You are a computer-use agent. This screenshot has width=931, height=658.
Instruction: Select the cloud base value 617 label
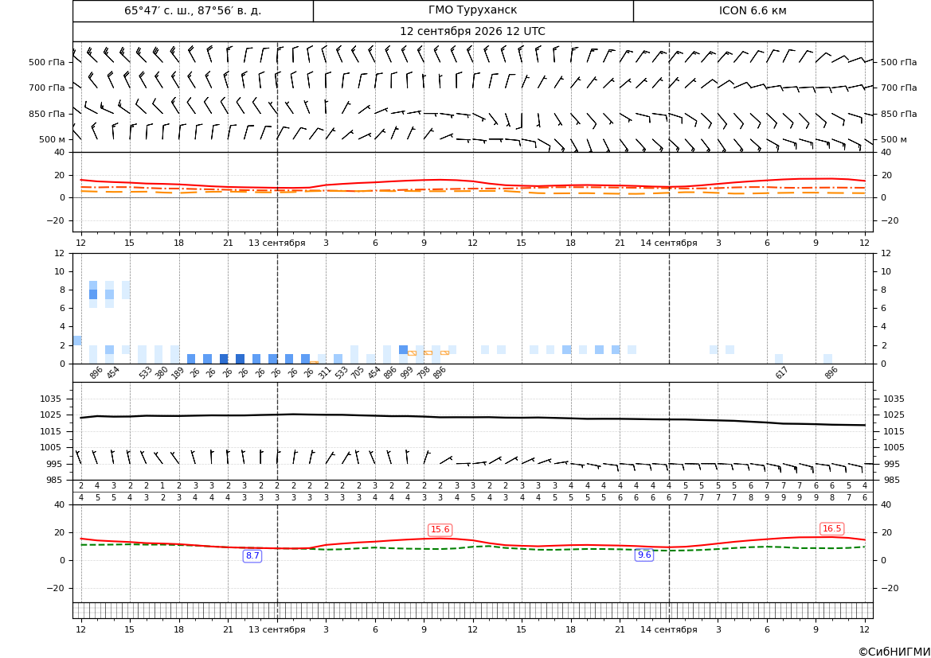(x=782, y=373)
